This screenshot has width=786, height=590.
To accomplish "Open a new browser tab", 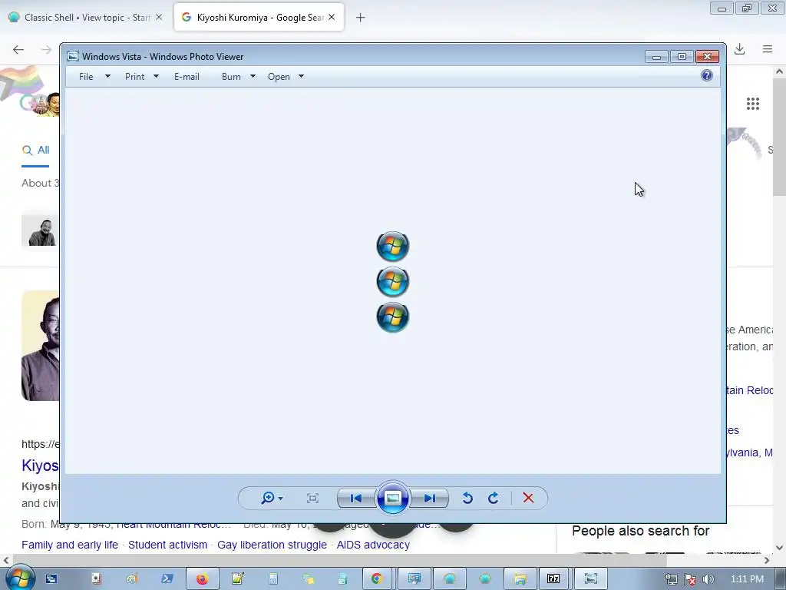I will click(361, 18).
